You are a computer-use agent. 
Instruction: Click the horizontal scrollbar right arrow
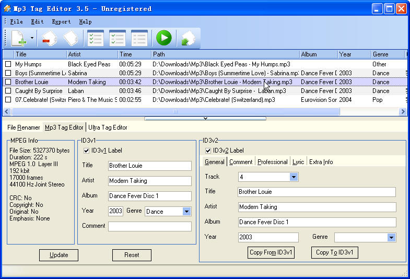point(403,112)
